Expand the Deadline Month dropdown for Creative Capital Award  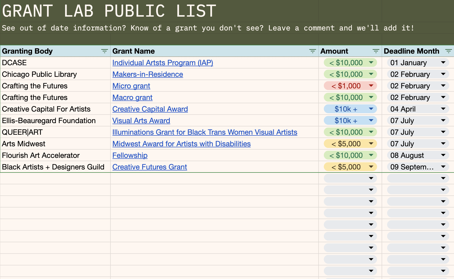pyautogui.click(x=443, y=109)
